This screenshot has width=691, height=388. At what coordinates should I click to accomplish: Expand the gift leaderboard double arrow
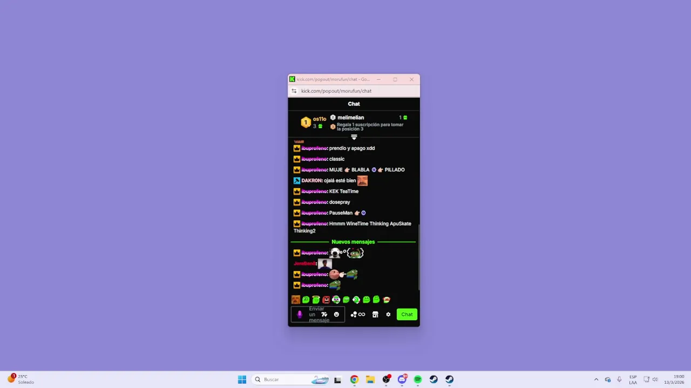[x=354, y=137]
